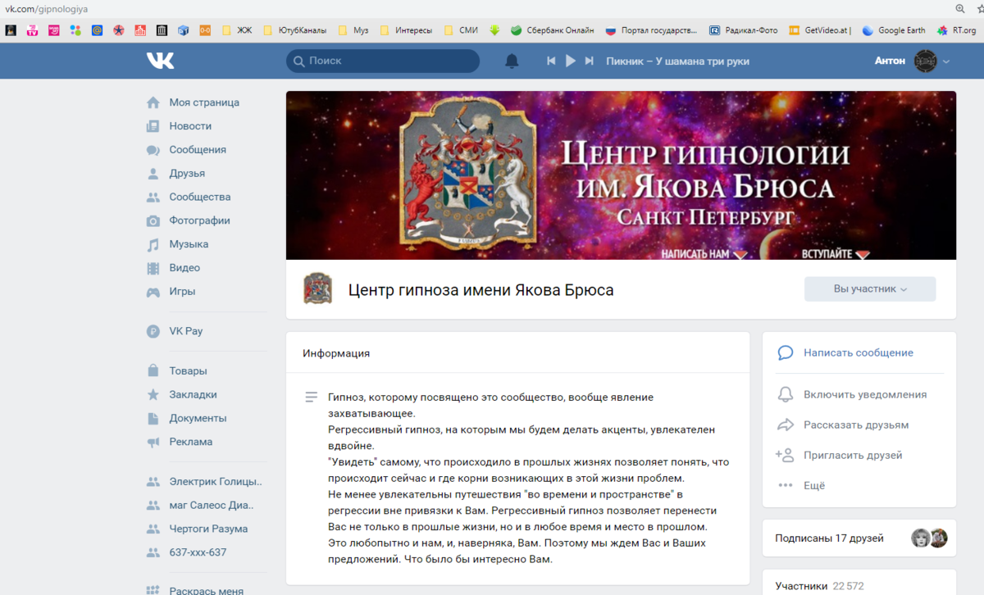Open the ЖЖ bookmark folder
The height and width of the screenshot is (595, 984).
pyautogui.click(x=237, y=30)
